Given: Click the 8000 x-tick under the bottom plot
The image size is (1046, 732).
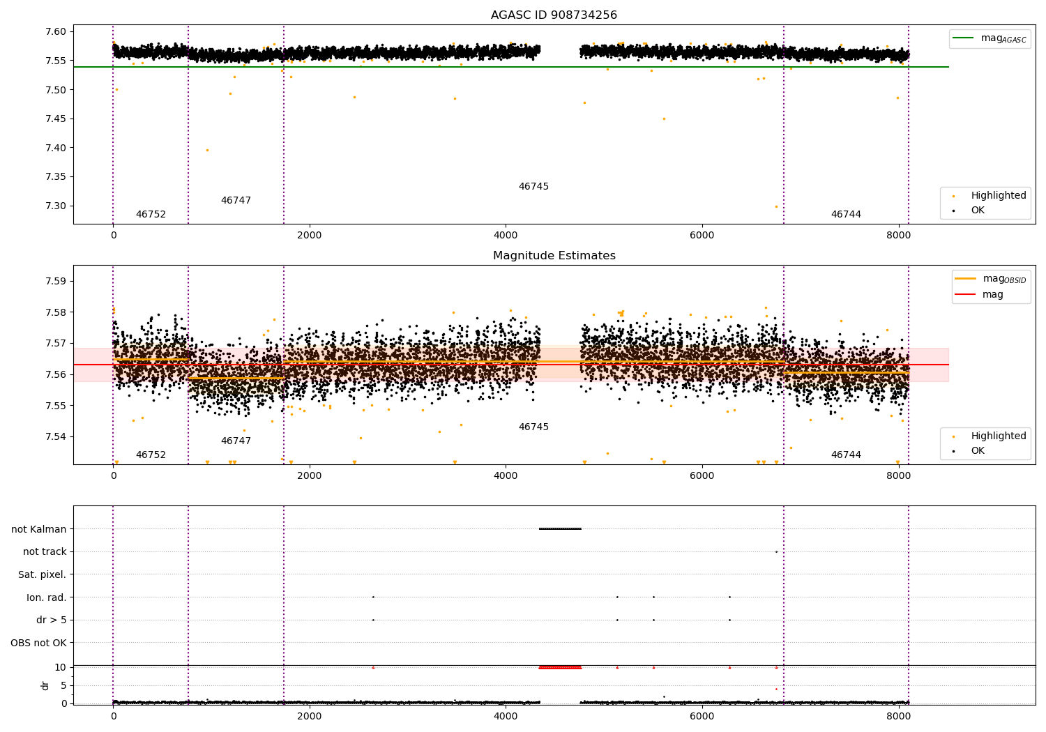Looking at the screenshot, I should [898, 716].
